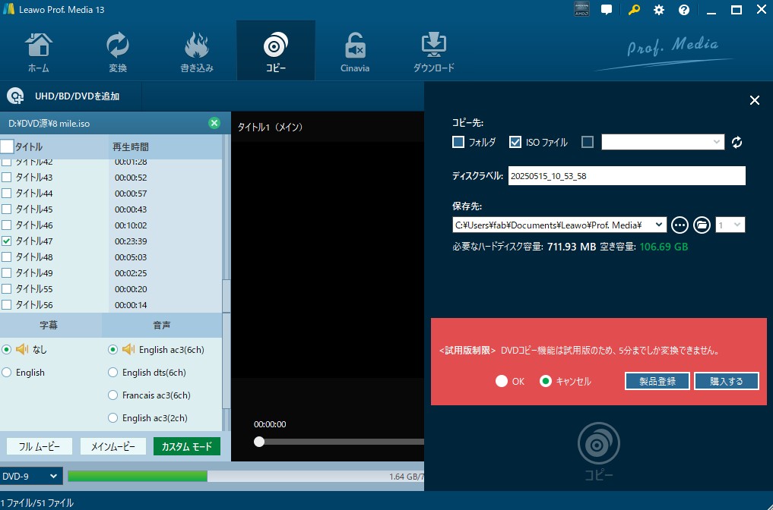Open the Cinavia removal module
Image resolution: width=773 pixels, height=510 pixels.
pyautogui.click(x=355, y=52)
